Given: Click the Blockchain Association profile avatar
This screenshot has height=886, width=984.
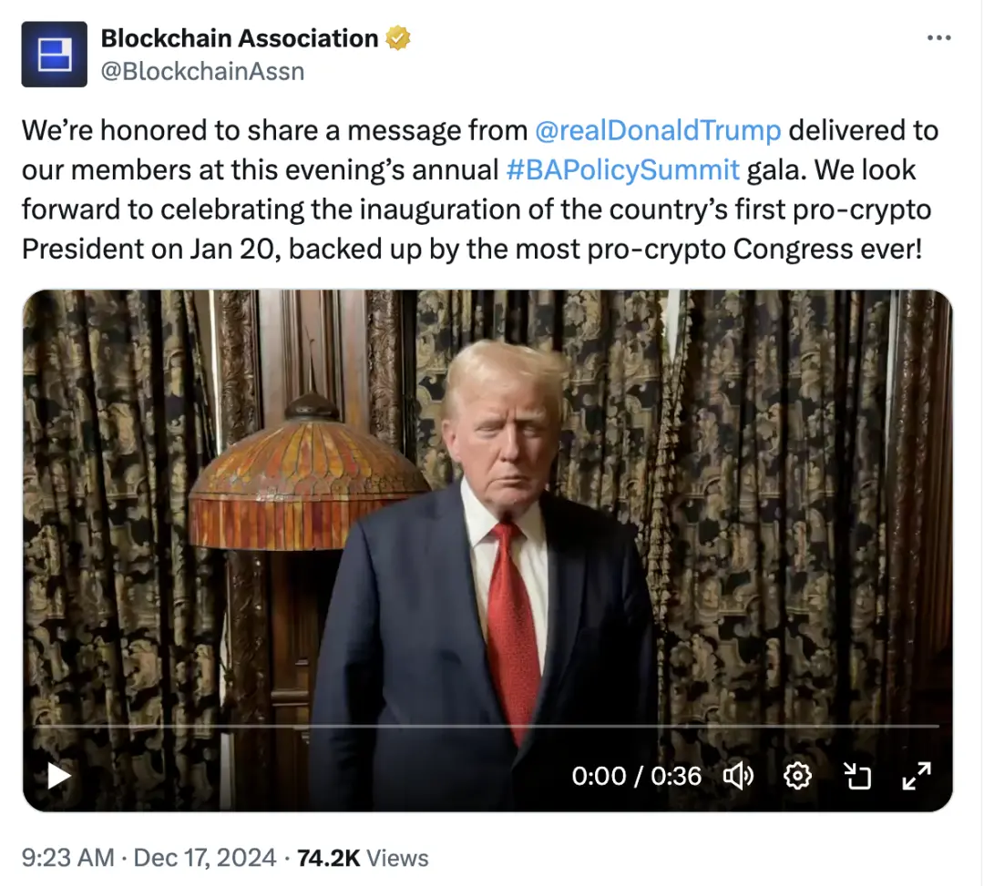Looking at the screenshot, I should point(55,55).
